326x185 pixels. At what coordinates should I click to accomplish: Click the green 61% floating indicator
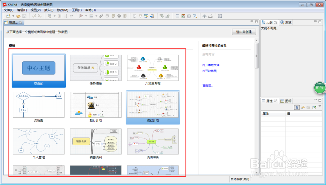tap(319, 88)
